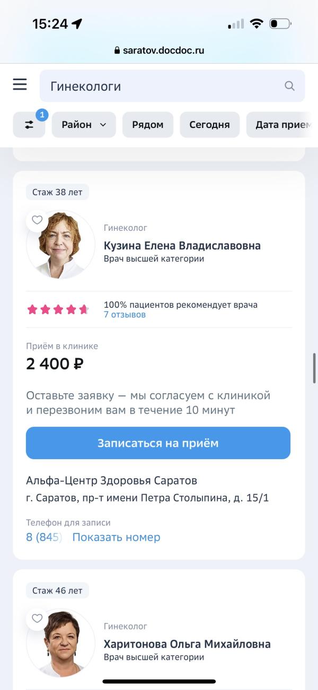Click the pink star rating
The width and height of the screenshot is (318, 690).
(58, 309)
